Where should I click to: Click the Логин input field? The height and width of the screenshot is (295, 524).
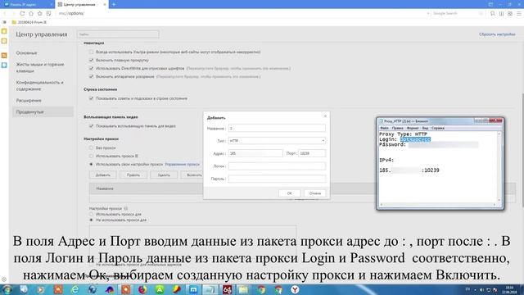pos(277,166)
